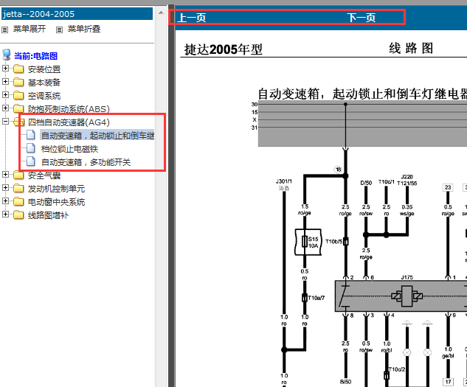This screenshot has width=467, height=387.
Task: Open 基本装备 in the tree
Action: click(44, 83)
